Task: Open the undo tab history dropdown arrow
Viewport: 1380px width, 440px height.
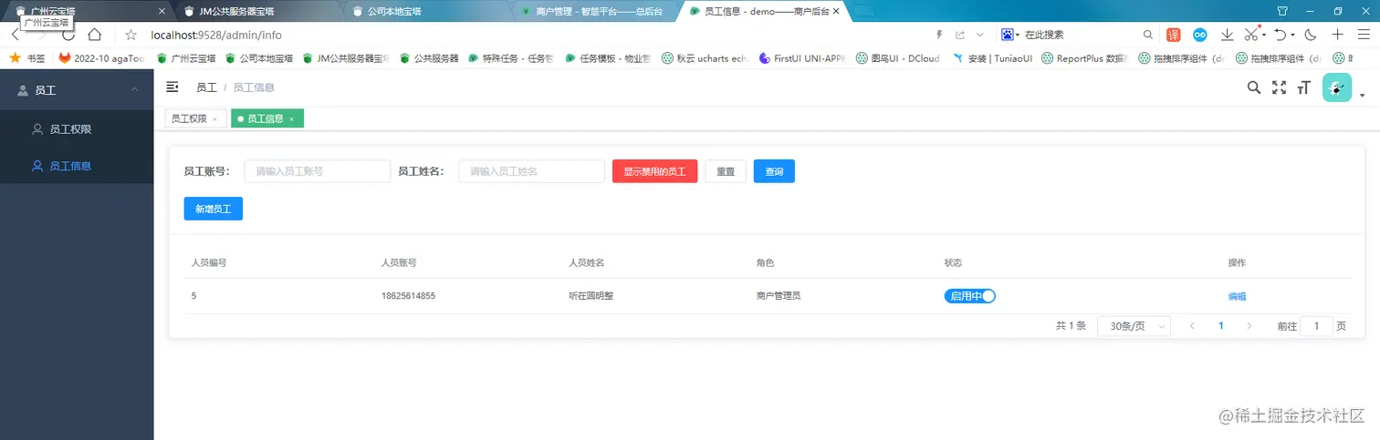Action: (1293, 36)
